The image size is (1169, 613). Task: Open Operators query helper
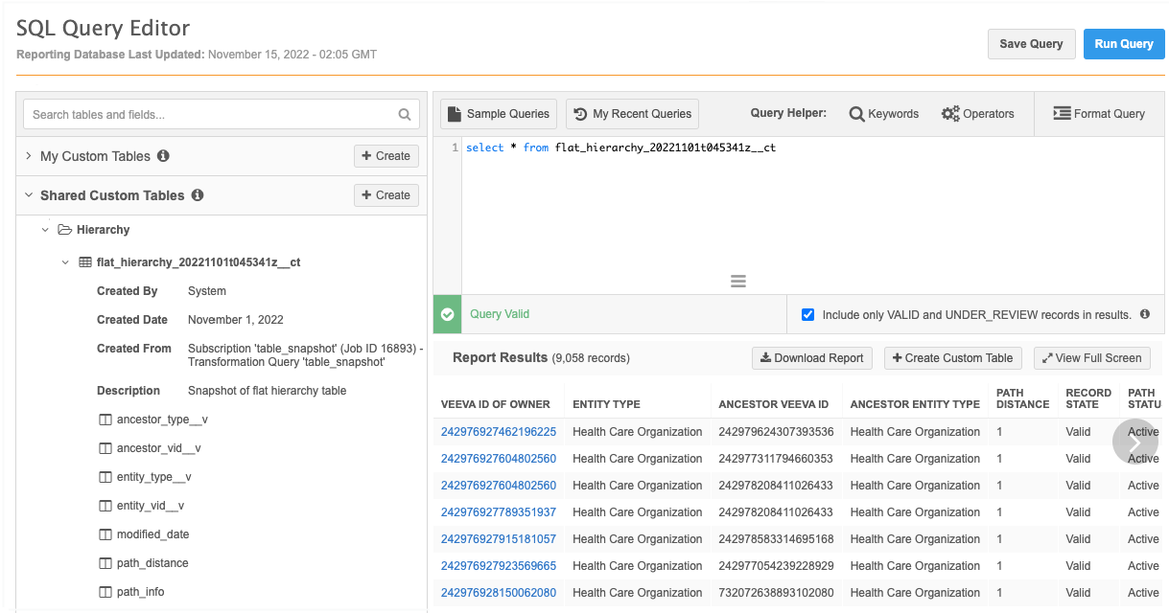point(977,114)
